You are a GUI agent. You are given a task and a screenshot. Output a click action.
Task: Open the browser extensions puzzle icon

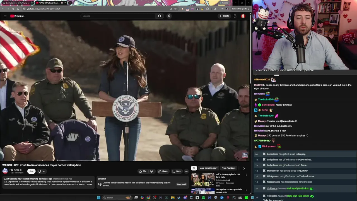[207, 9]
